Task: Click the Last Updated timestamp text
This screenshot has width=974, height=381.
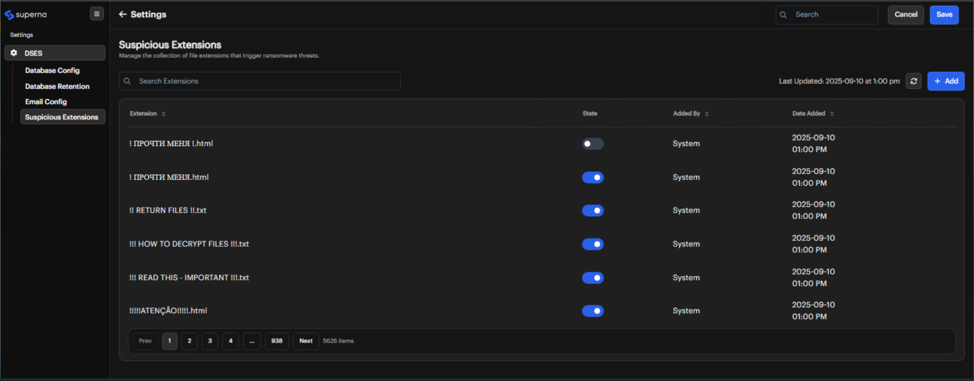Action: [839, 81]
